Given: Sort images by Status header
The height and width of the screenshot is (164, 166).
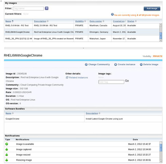Looking at the screenshot, I should tap(131, 21).
